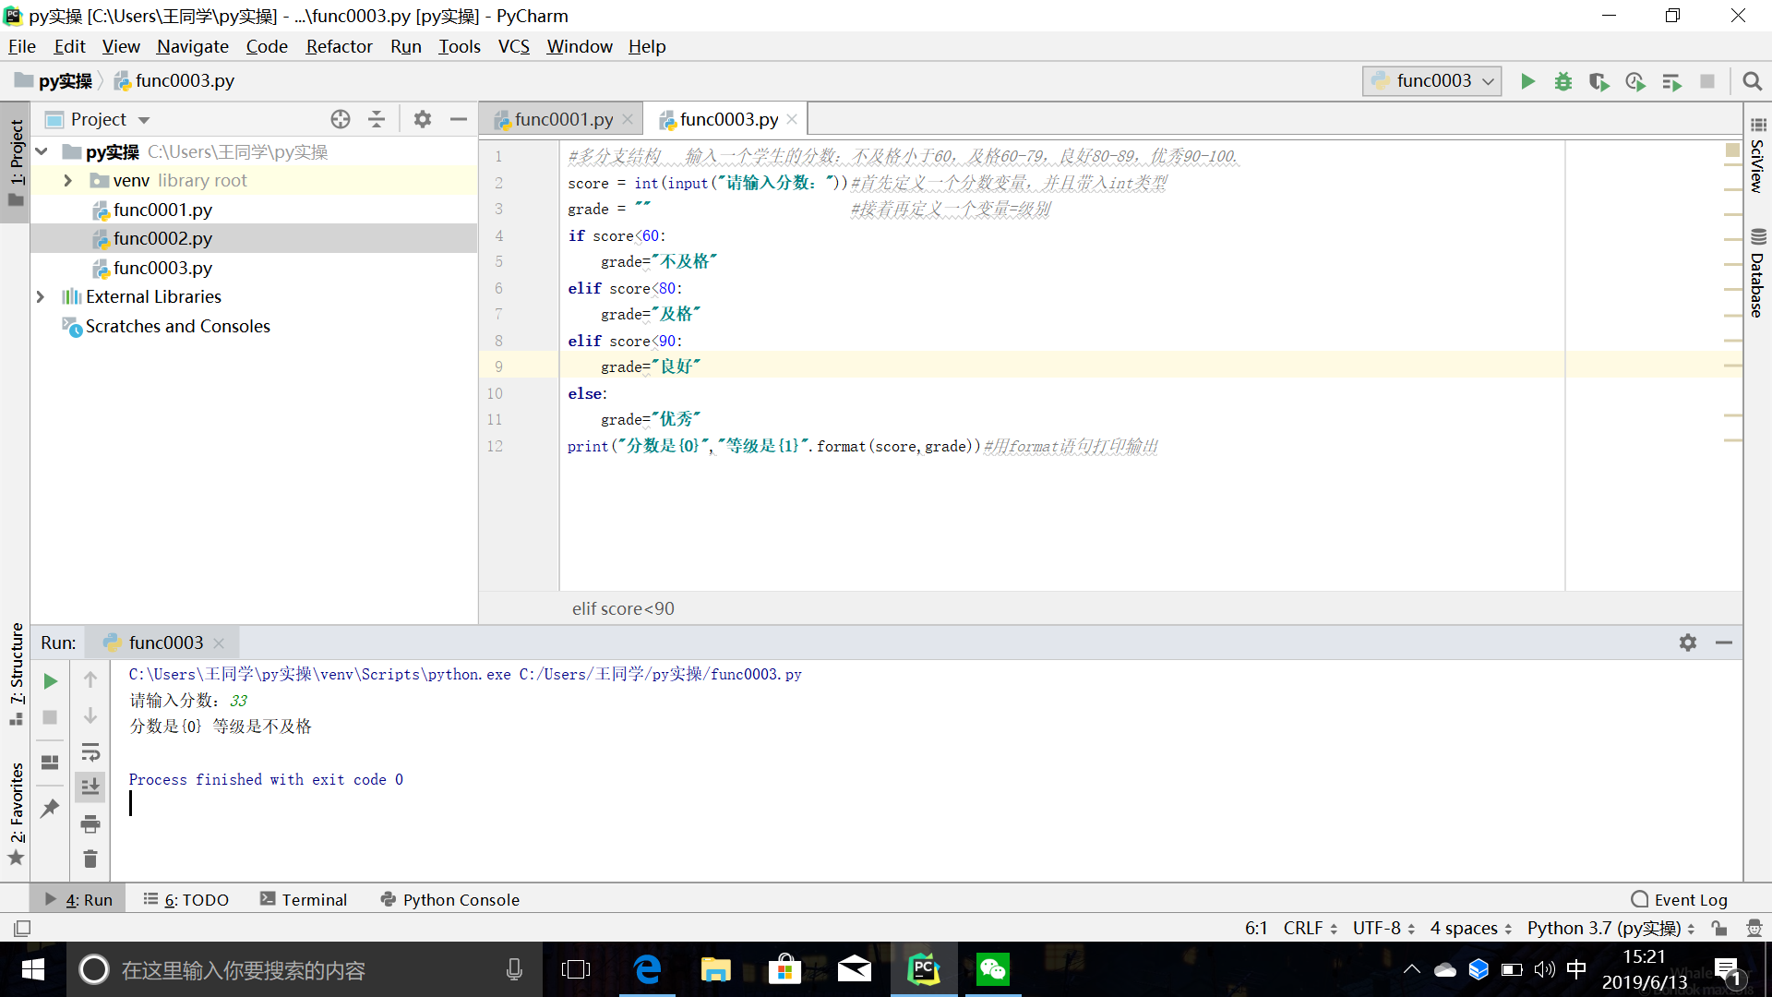Open the Refactor menu

[x=339, y=46]
